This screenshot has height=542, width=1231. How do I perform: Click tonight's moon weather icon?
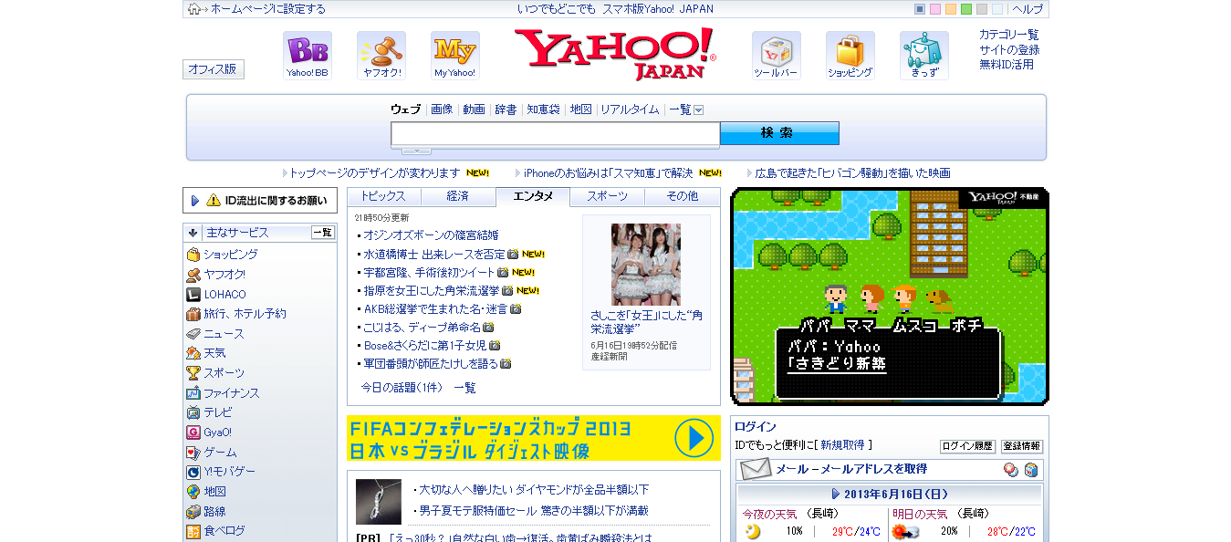[x=753, y=532]
